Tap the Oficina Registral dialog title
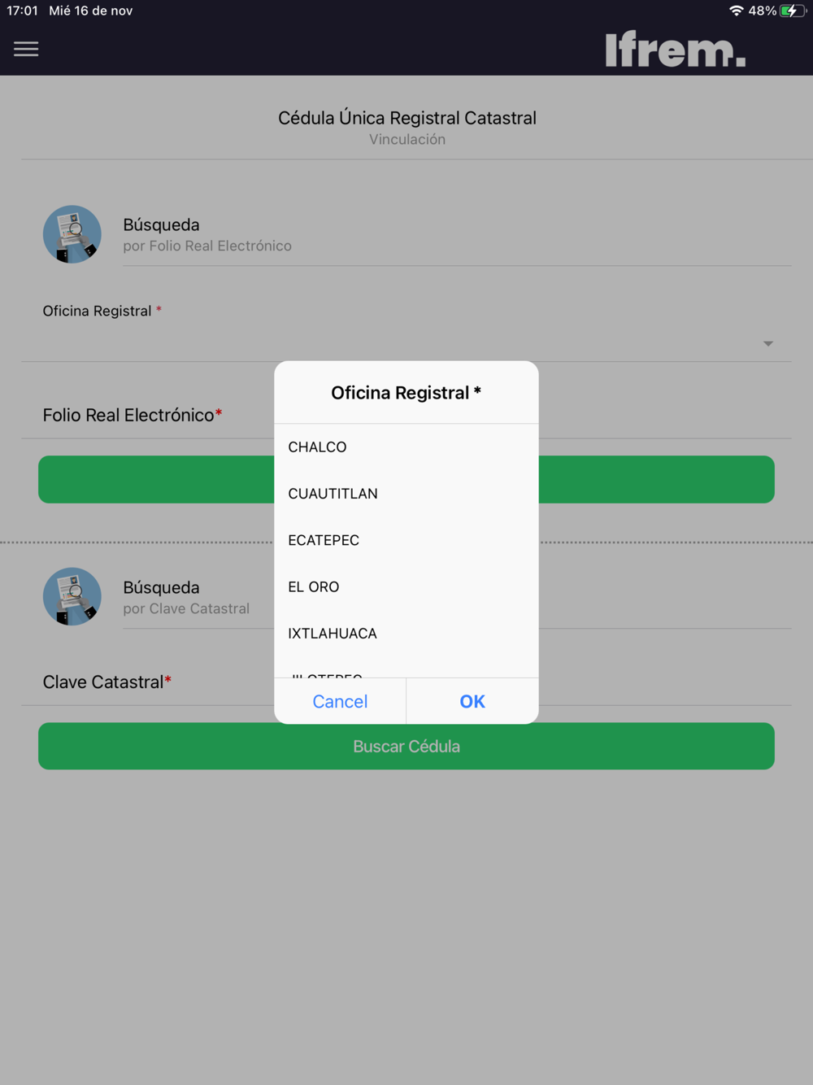This screenshot has height=1085, width=813. point(406,393)
